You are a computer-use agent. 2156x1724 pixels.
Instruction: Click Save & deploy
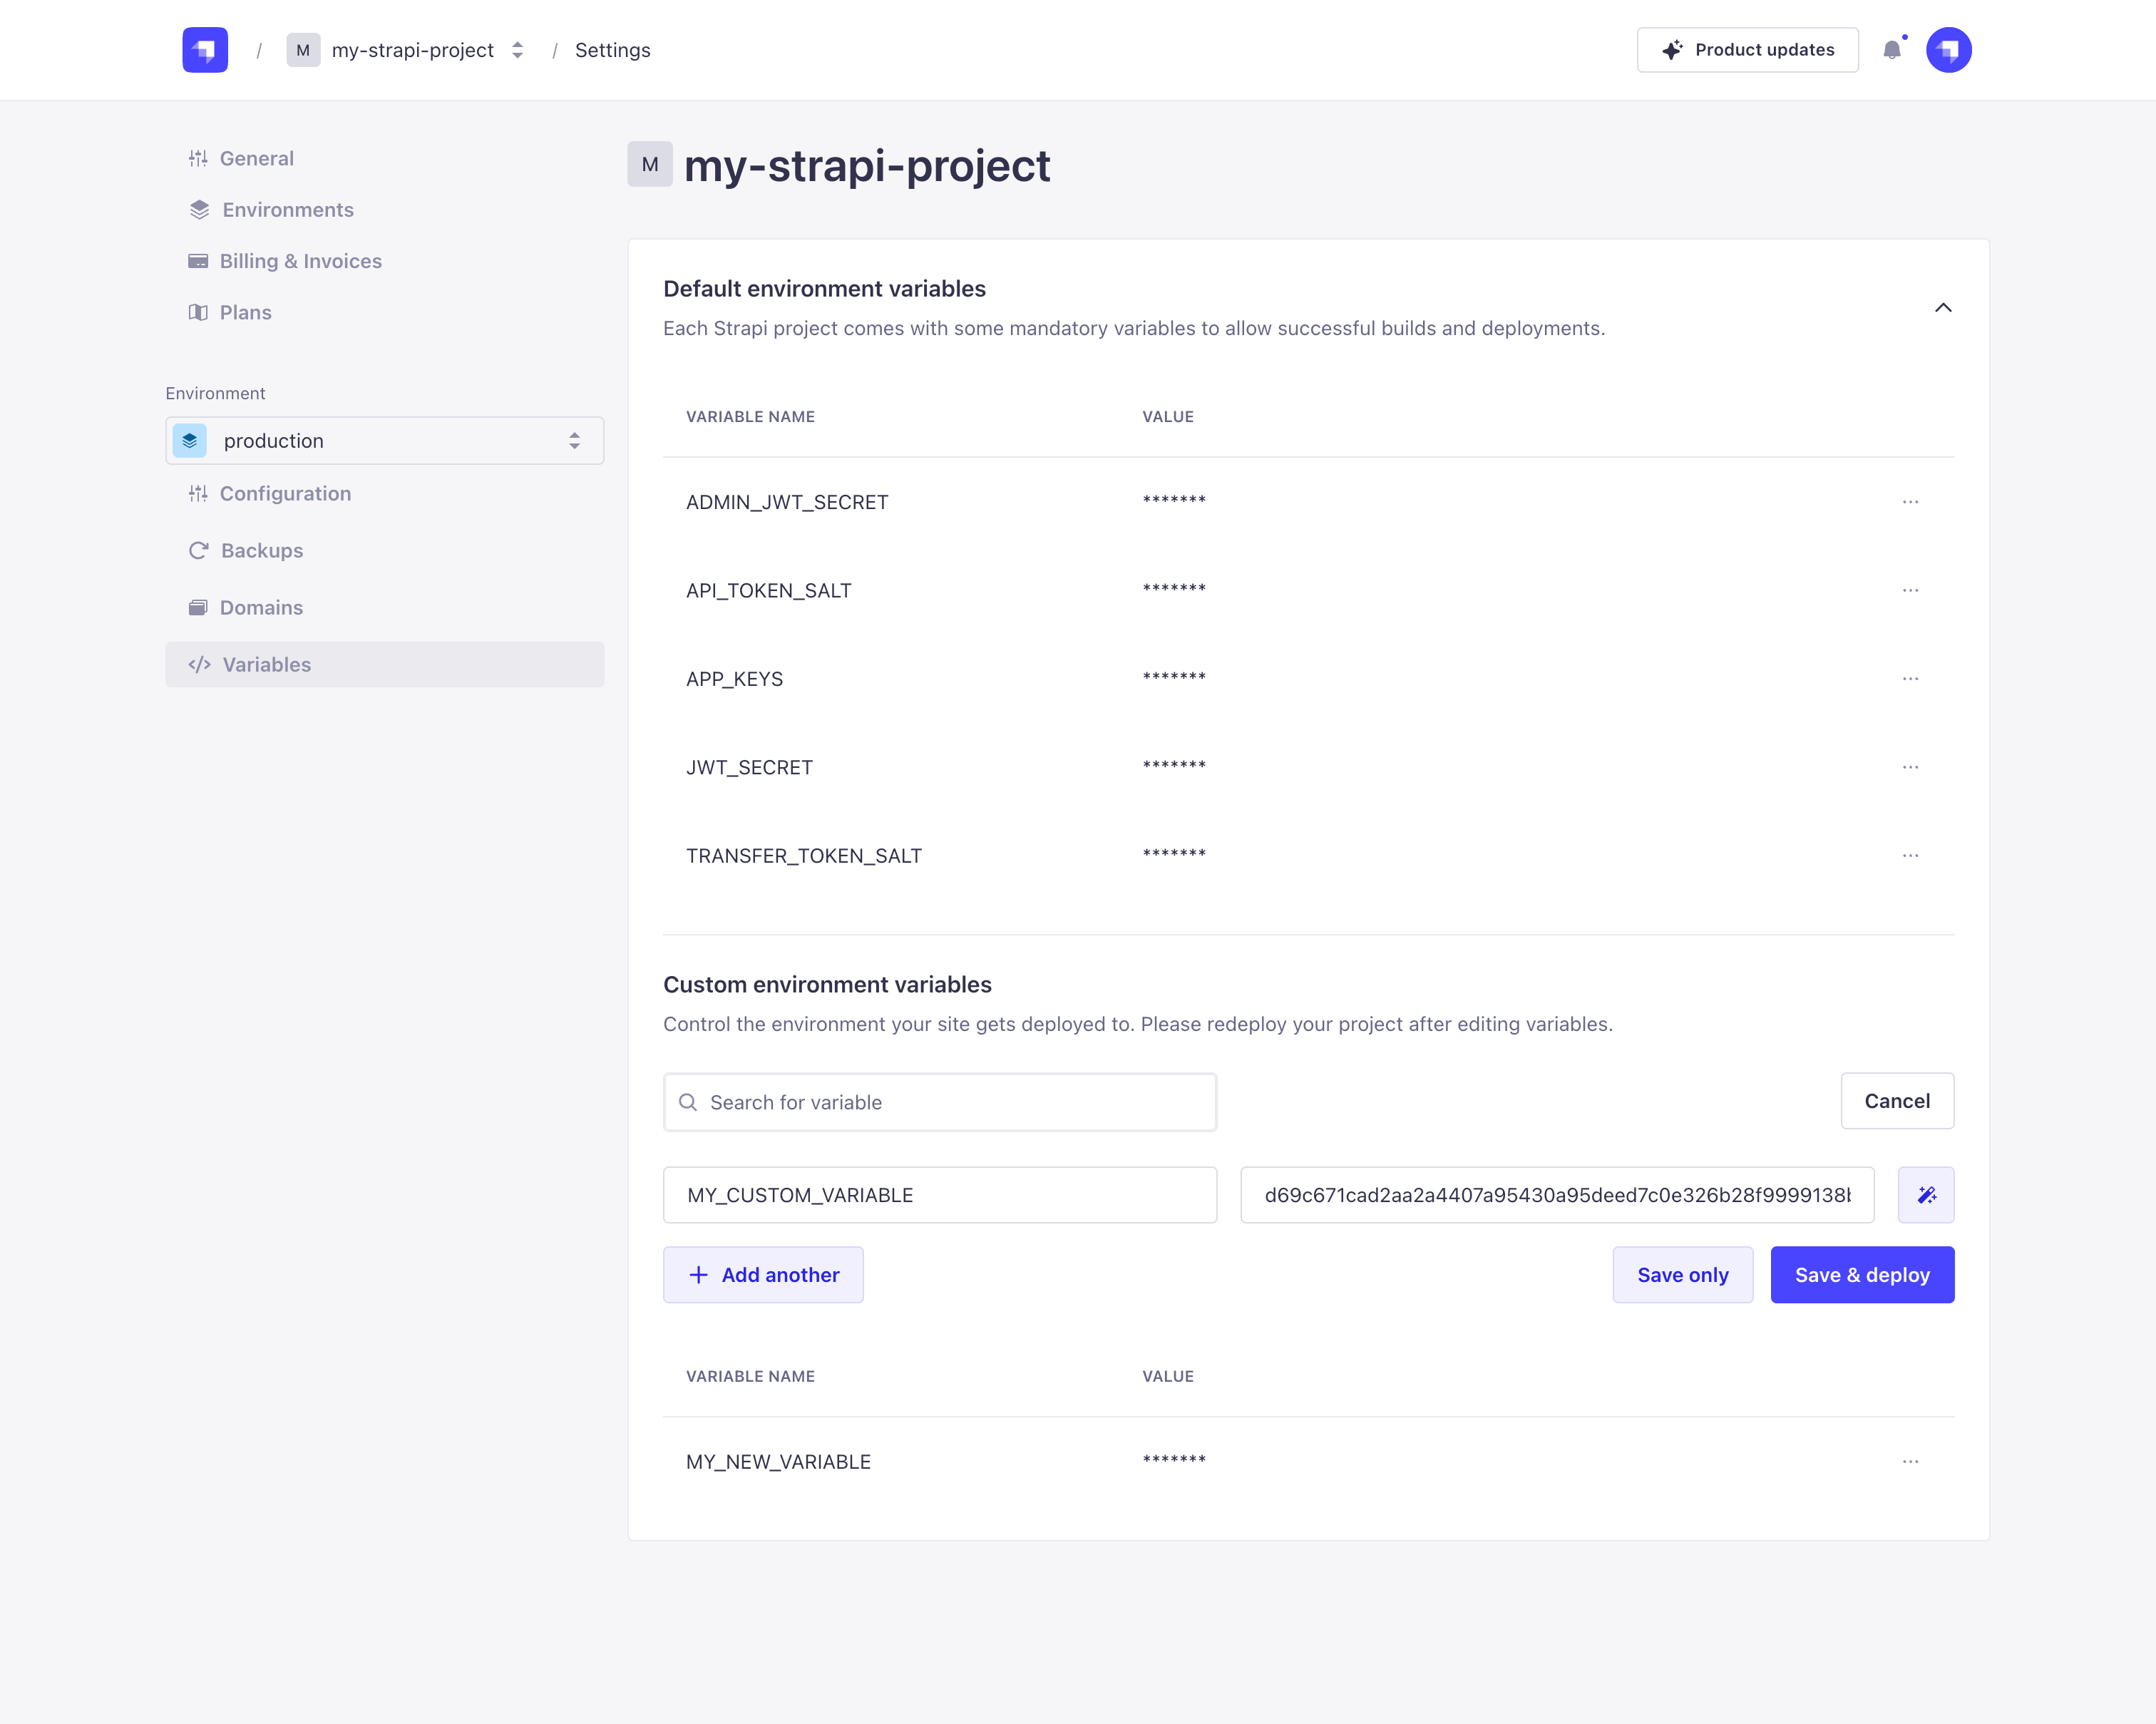1862,1275
